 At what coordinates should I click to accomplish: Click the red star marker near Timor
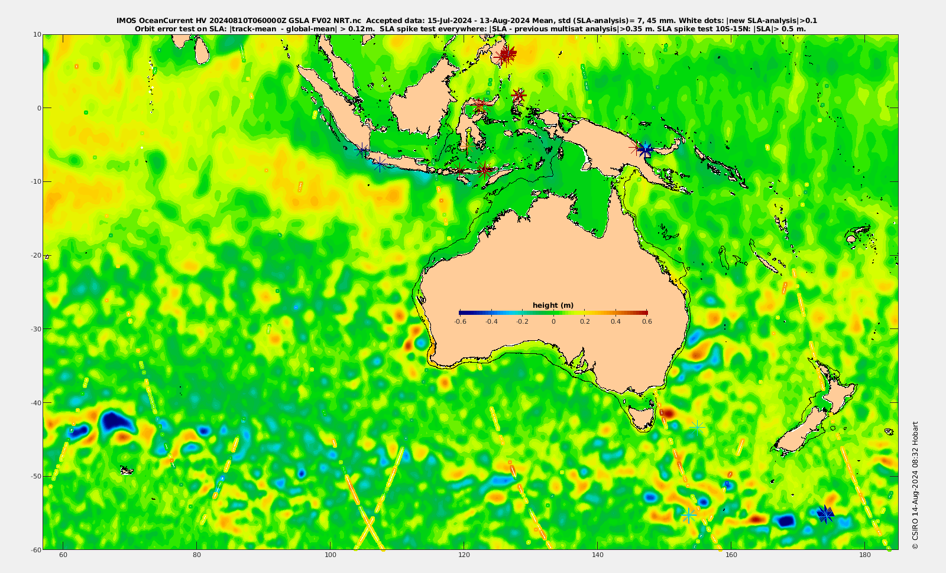(485, 170)
